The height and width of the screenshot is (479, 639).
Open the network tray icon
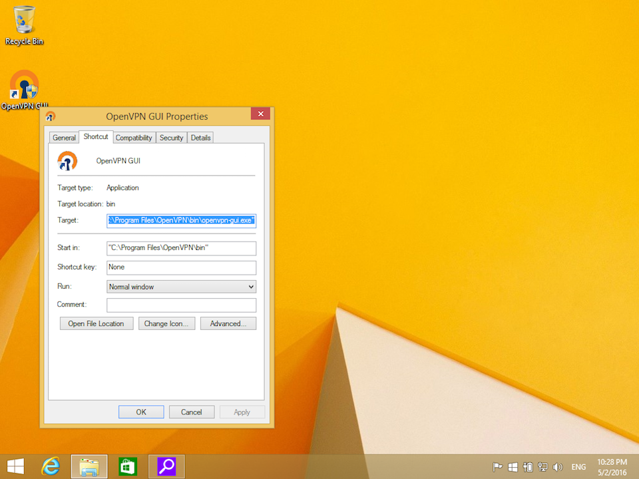542,467
